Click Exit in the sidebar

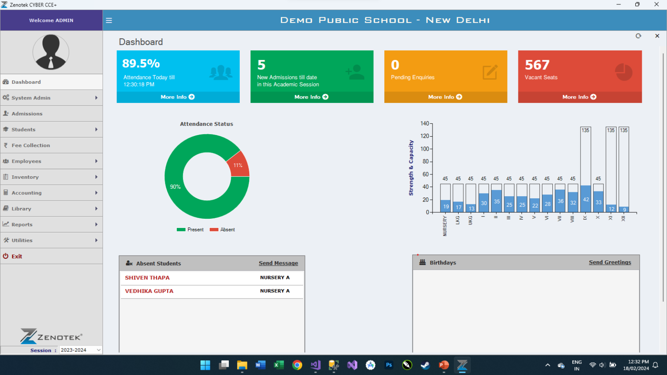tap(51, 257)
